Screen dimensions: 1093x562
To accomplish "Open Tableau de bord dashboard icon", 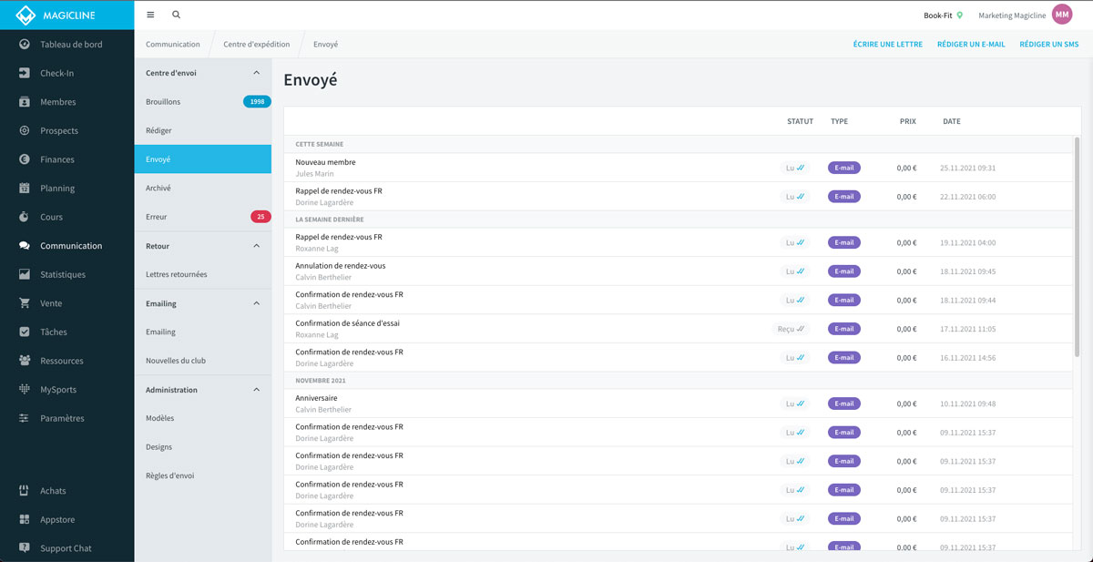I will click(x=25, y=45).
